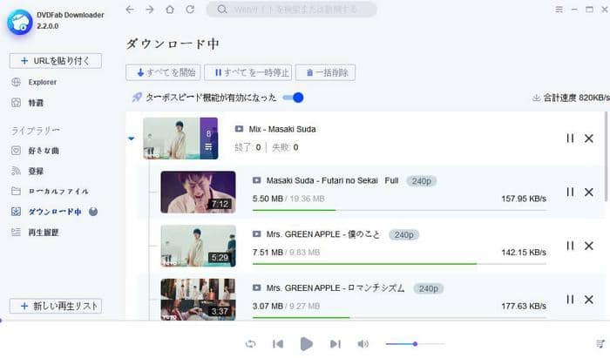Click the 157.95 KB/s speed text

524,199
